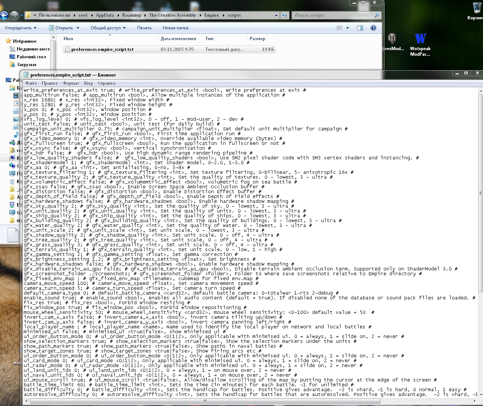Click the Новая папка button
483x406 pixels.
[175, 28]
